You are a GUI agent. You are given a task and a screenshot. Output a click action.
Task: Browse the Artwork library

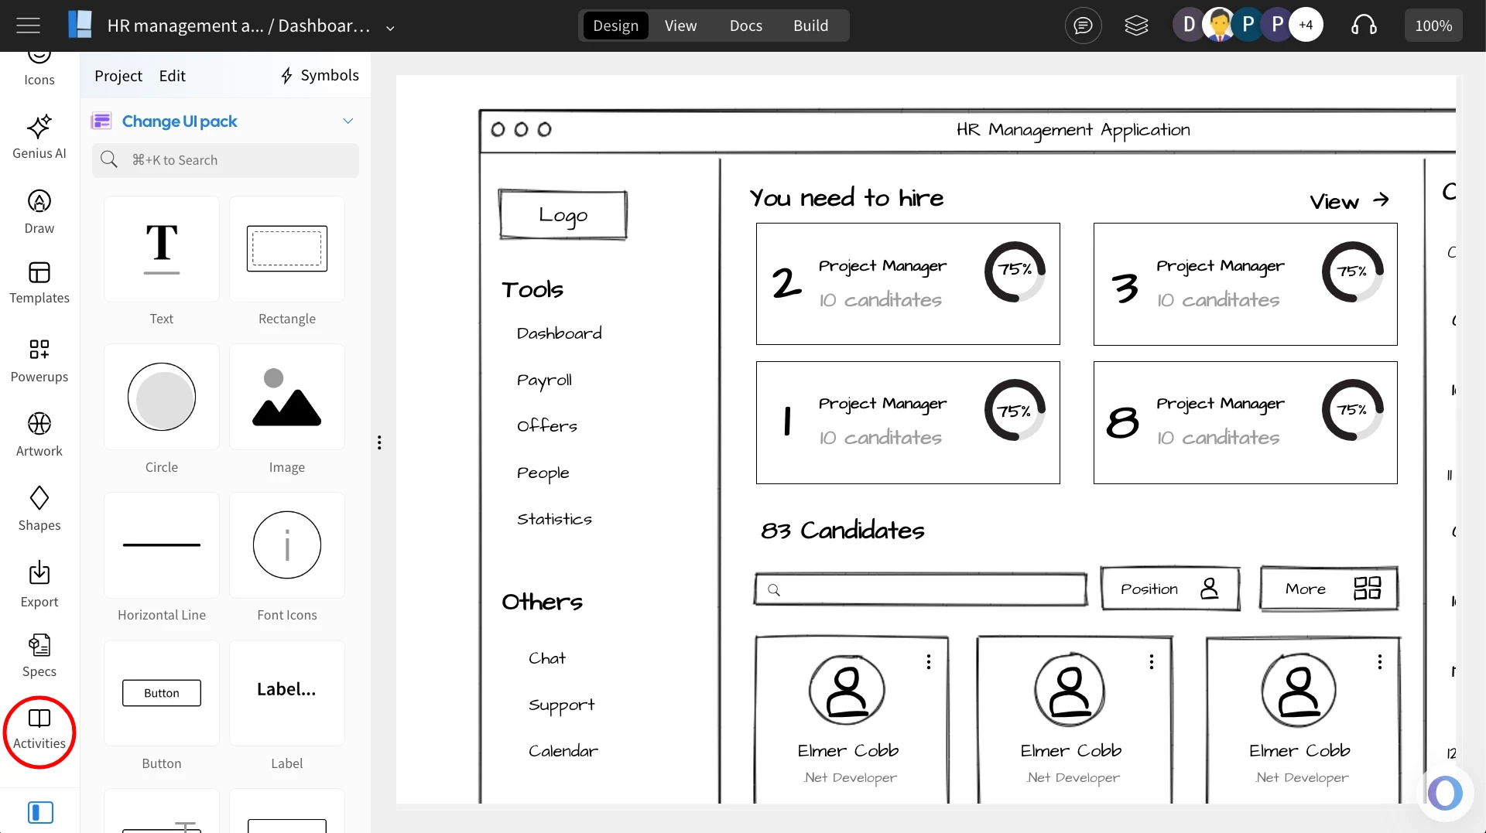[39, 434]
